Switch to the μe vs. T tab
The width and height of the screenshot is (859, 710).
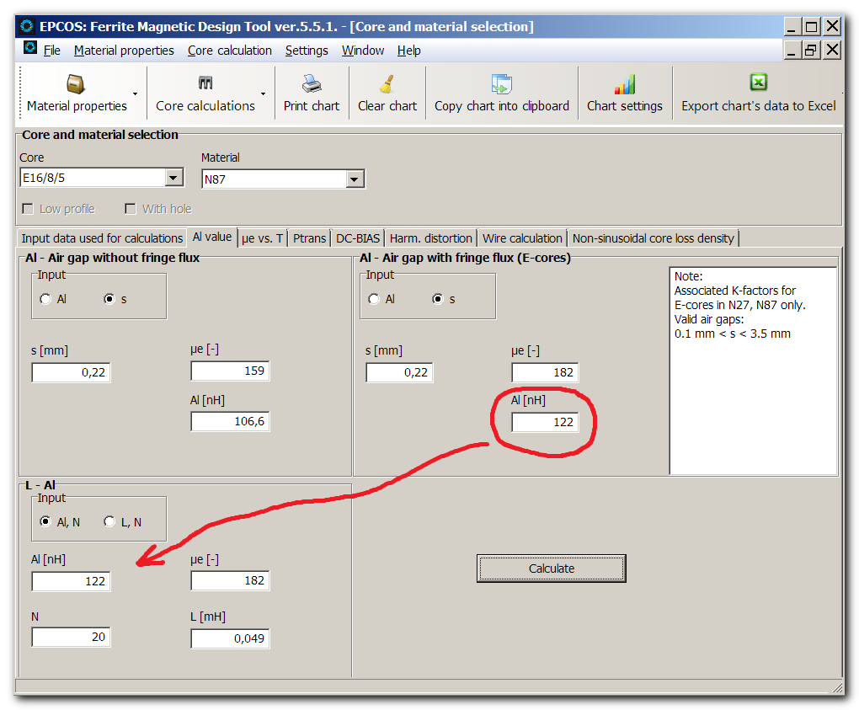click(263, 238)
